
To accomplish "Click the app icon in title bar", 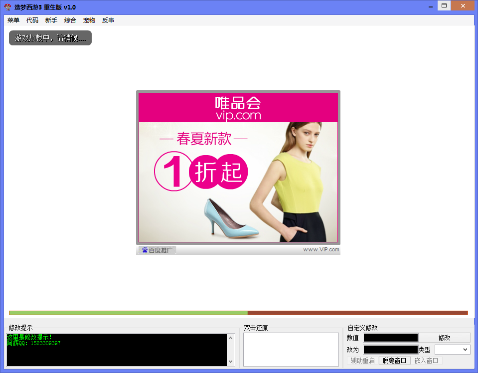I will coord(7,7).
